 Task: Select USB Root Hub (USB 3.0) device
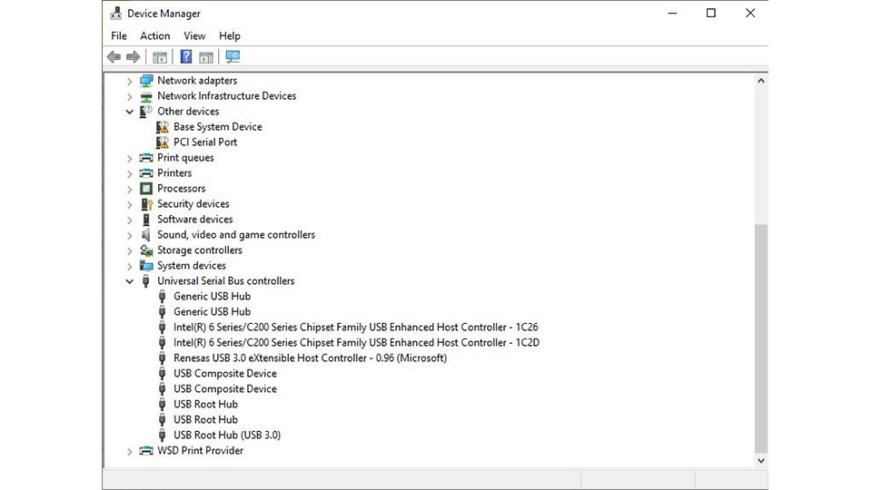pyautogui.click(x=227, y=436)
